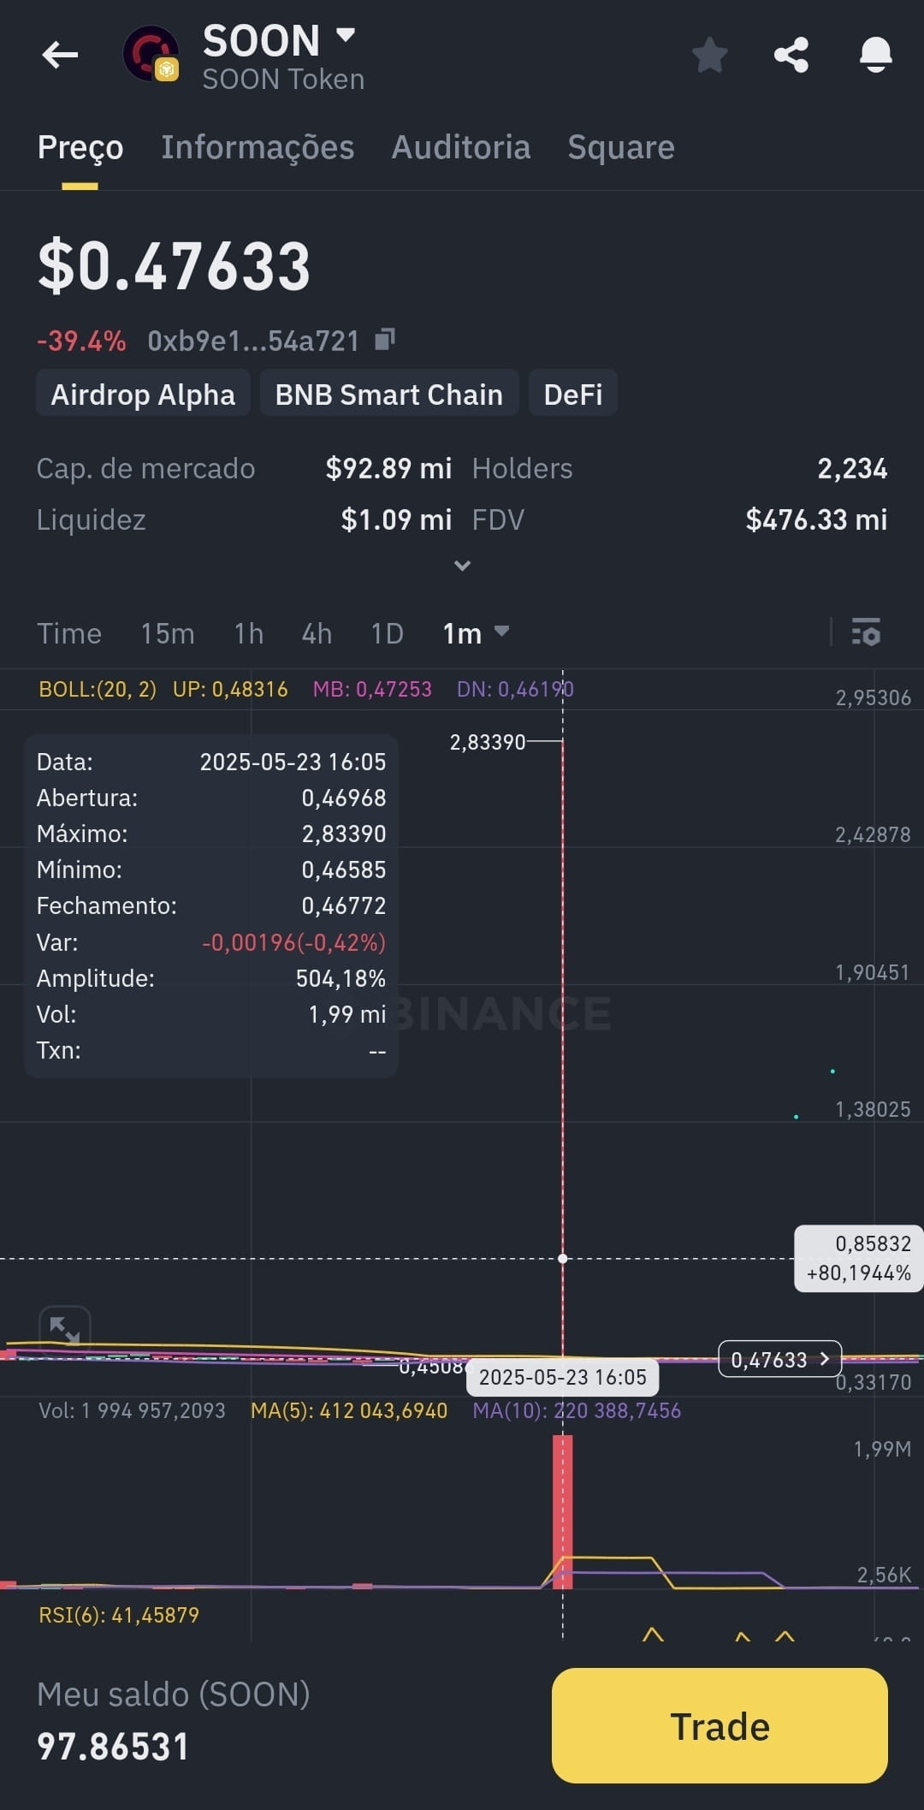Tap the Cap. de mercado value $92.89 mi
The image size is (924, 1810).
click(x=388, y=468)
